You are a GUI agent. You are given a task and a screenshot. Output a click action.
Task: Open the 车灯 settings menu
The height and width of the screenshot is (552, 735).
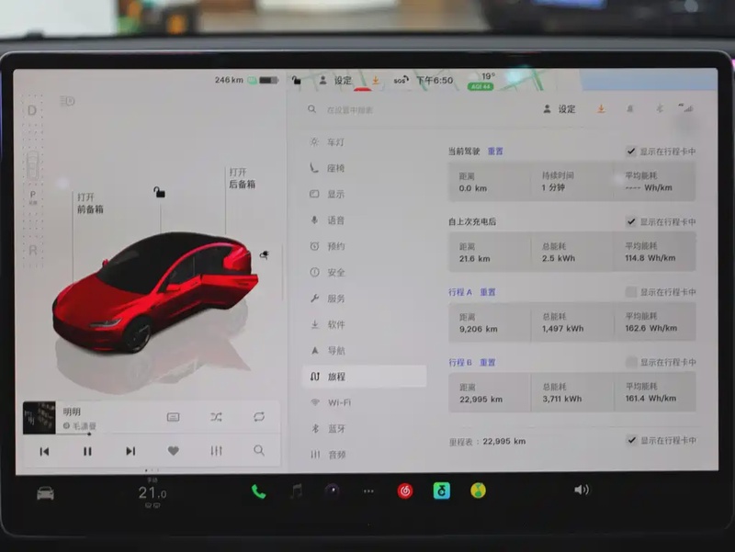click(x=335, y=142)
